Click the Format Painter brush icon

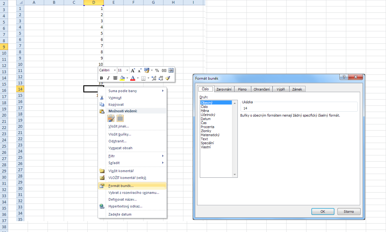point(168,78)
